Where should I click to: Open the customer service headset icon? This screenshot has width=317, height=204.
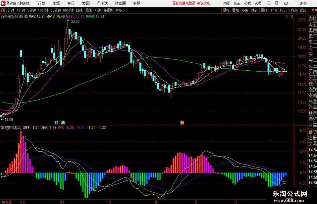(x=268, y=3)
